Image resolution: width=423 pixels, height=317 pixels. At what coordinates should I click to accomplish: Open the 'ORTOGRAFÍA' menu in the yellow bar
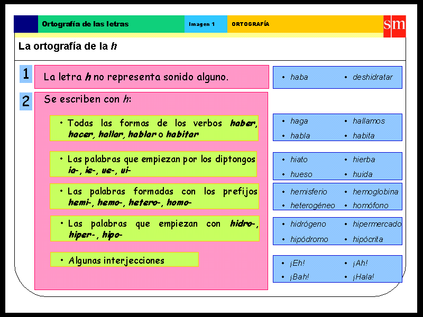click(250, 23)
